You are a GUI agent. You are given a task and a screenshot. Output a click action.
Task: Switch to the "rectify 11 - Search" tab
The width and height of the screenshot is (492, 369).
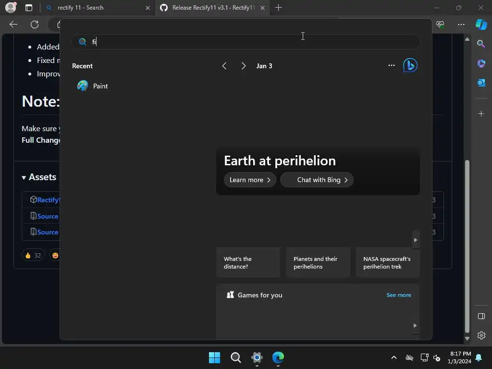(96, 8)
